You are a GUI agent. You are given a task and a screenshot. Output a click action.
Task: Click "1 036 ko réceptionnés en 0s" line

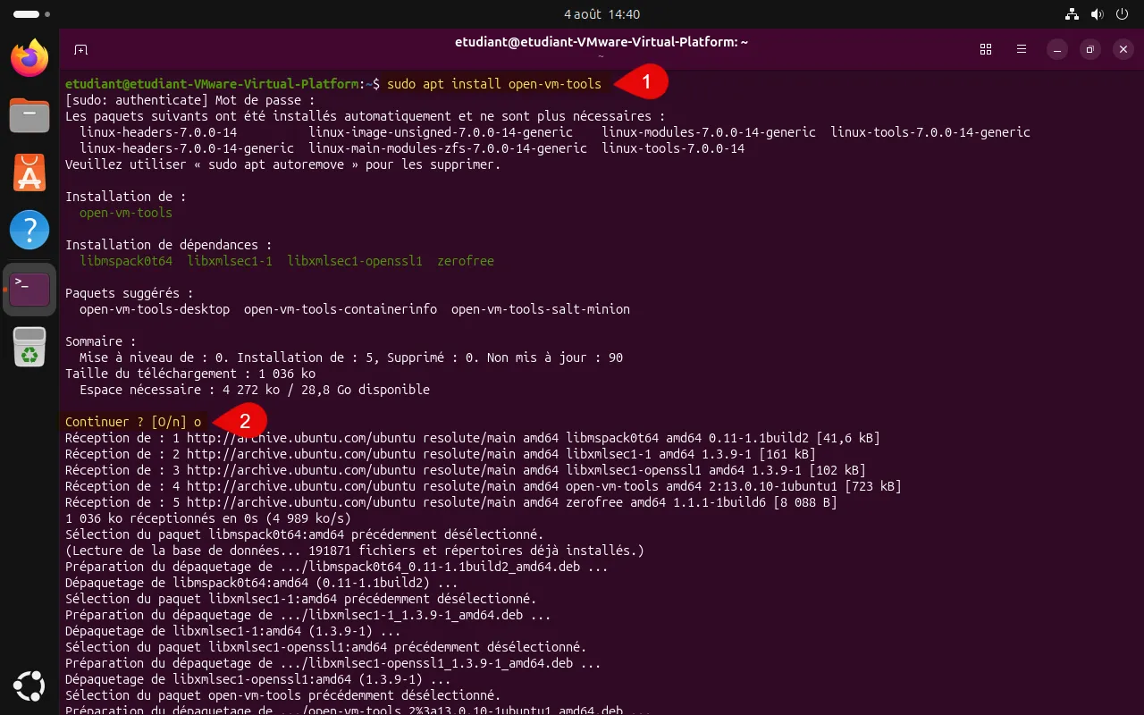tap(208, 518)
